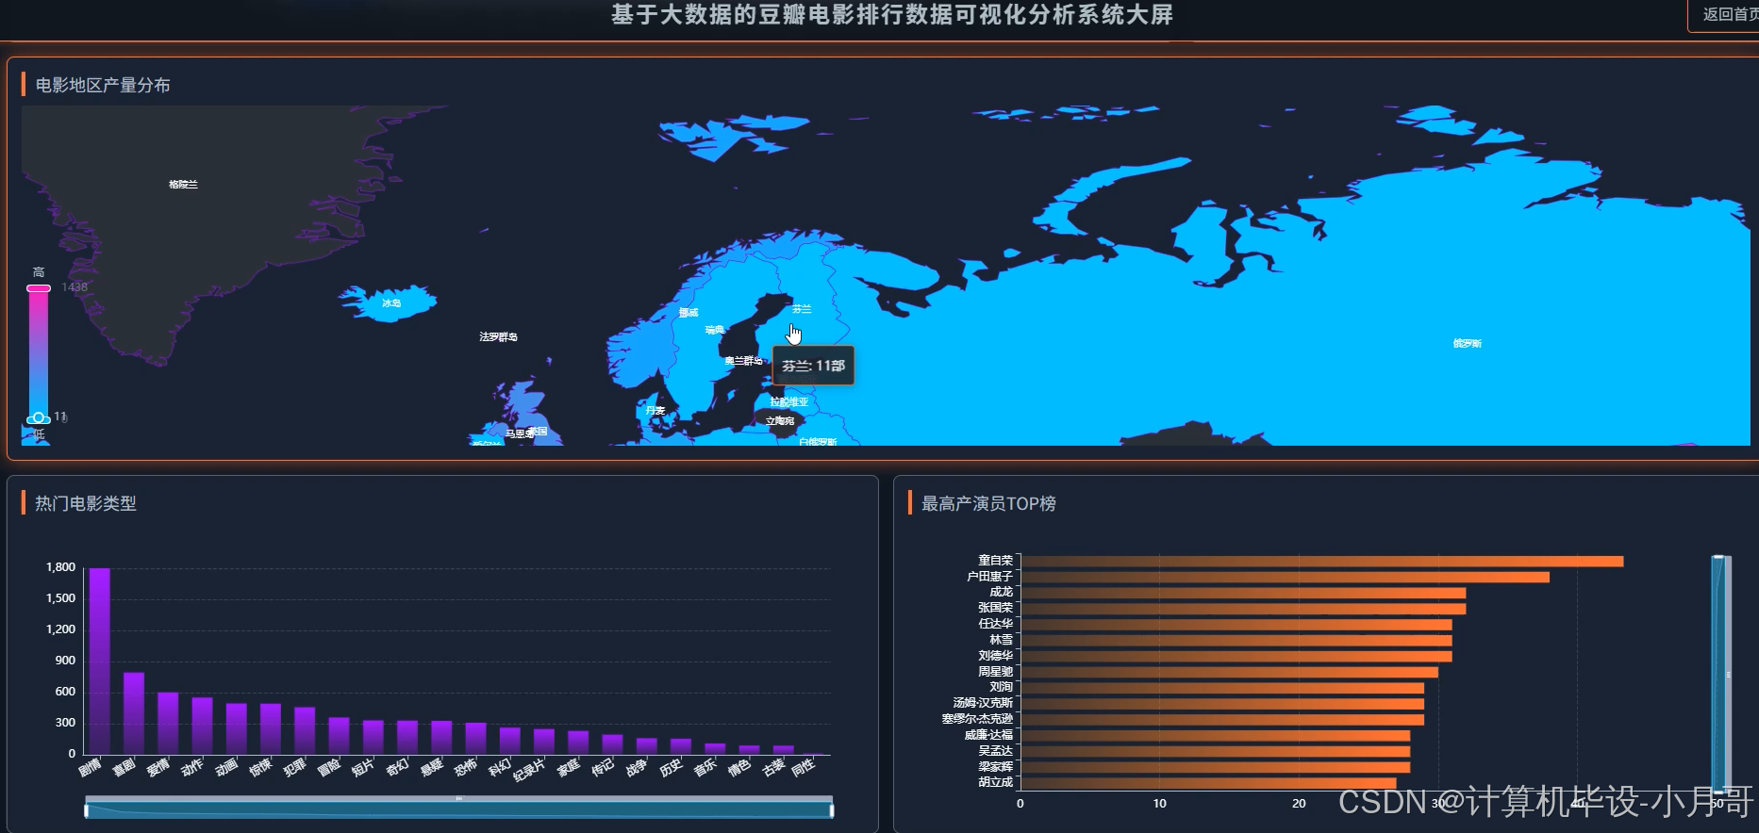Click the top handle of the actor chart vertical zoom slider

(1719, 558)
